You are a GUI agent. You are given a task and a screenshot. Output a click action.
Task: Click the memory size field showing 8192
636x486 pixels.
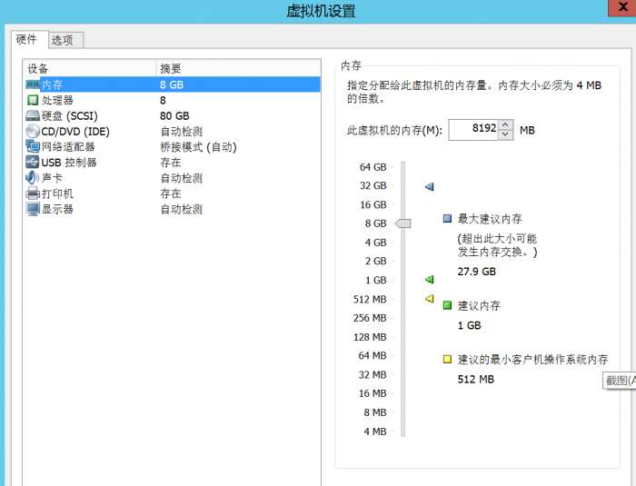click(x=472, y=130)
